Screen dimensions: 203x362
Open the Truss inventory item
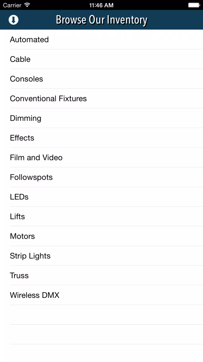[102, 275]
